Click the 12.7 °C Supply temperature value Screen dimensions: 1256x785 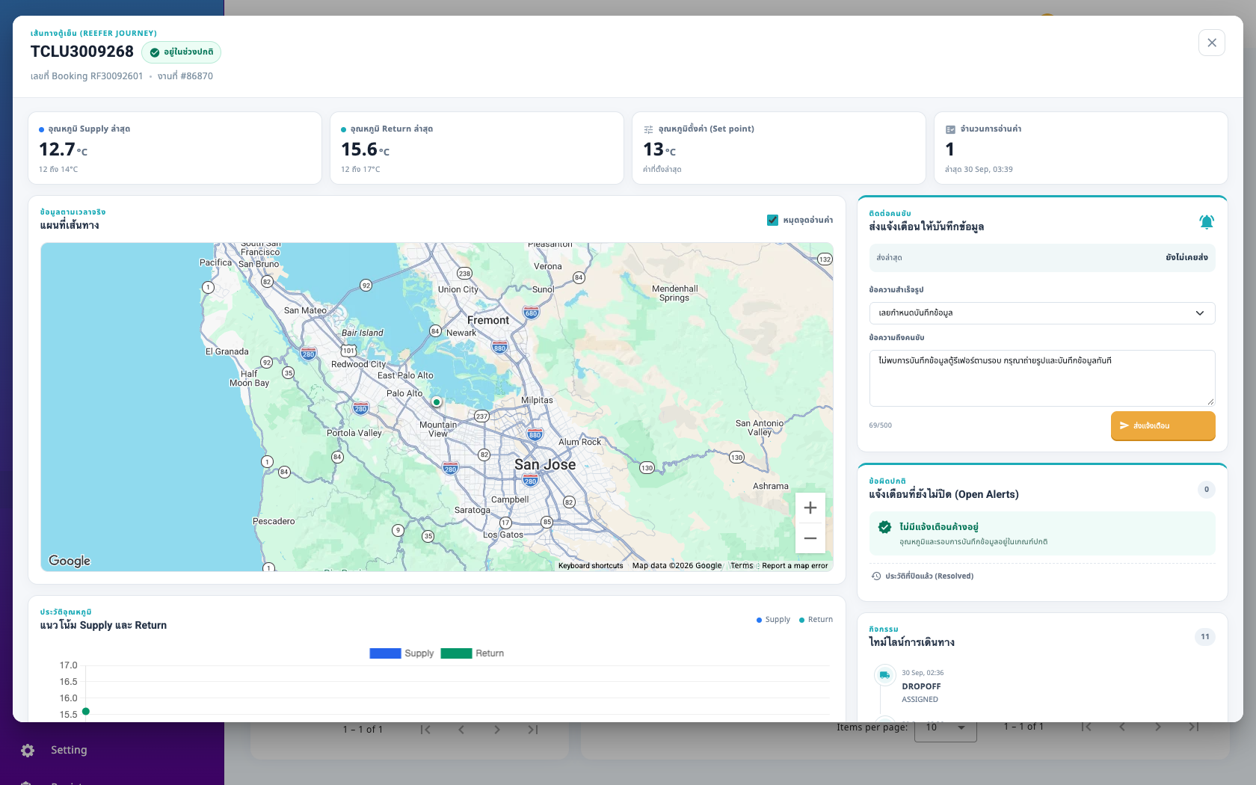tap(63, 150)
